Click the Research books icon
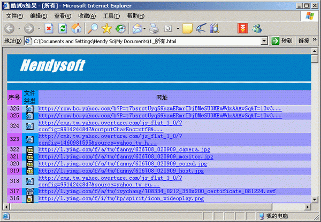Screen dimensions: 321x222 pos(215,28)
